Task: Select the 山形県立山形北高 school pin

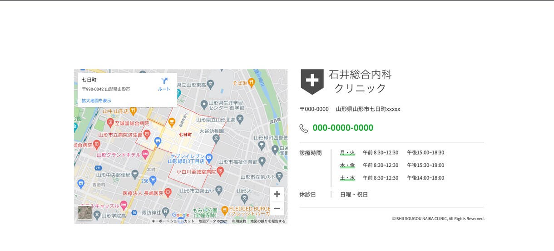Action: (x=240, y=120)
